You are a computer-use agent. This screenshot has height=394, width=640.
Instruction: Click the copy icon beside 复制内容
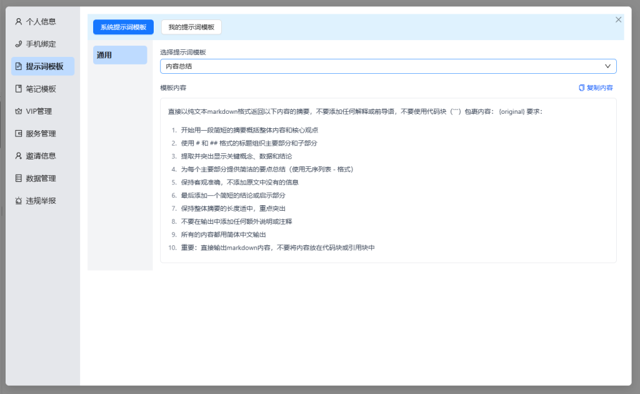581,88
